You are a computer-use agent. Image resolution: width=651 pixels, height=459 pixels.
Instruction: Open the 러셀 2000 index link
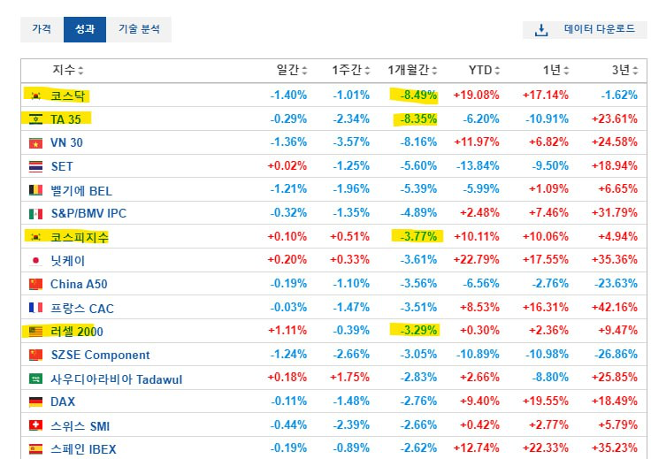[x=78, y=333]
